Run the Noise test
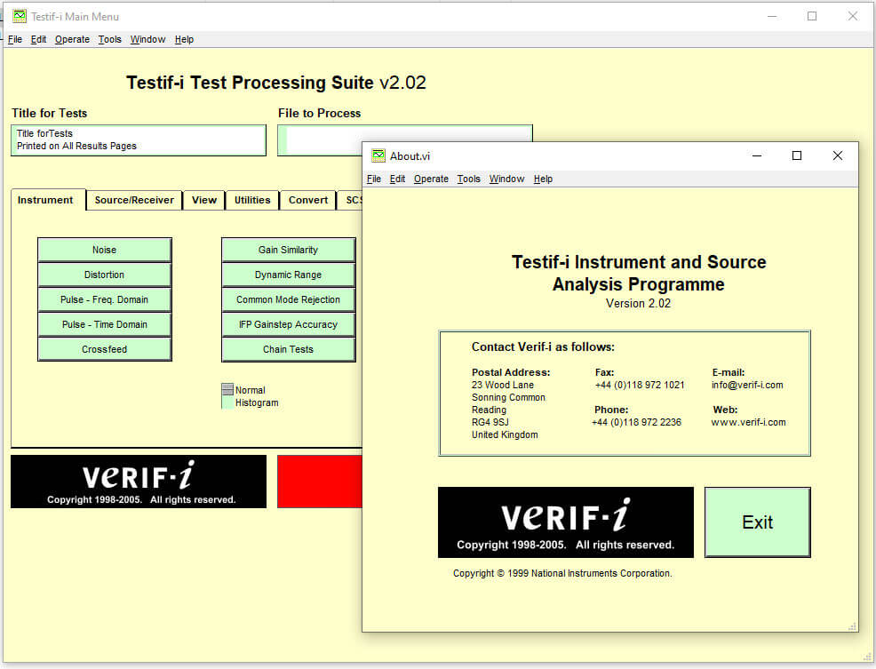The width and height of the screenshot is (876, 669). 104,250
